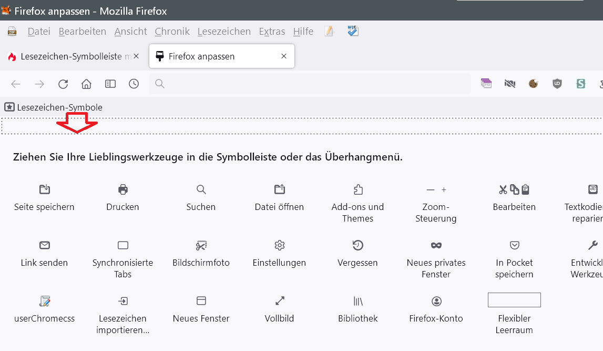Open the Datei menu

(39, 32)
